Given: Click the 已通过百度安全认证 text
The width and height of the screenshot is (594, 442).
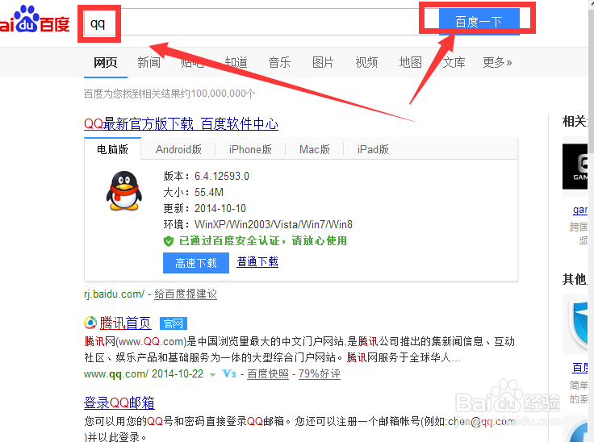Looking at the screenshot, I should tap(230, 241).
